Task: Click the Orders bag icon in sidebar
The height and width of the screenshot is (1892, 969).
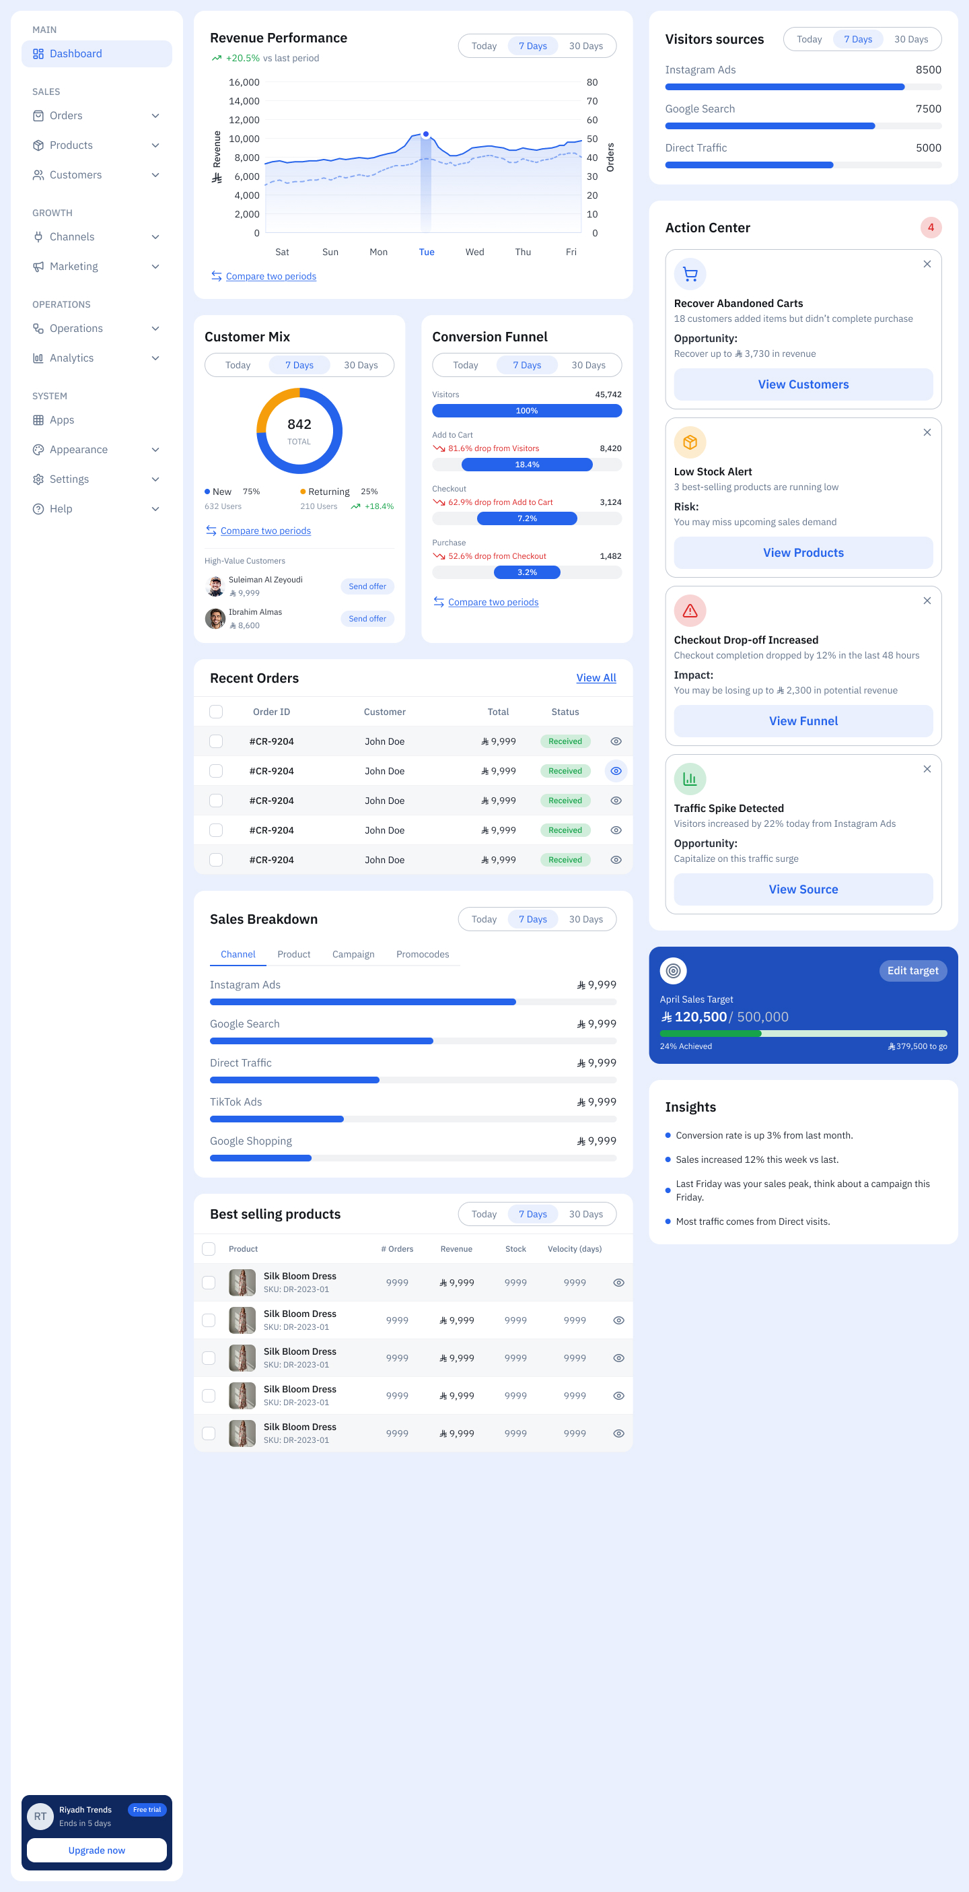Action: pos(38,115)
